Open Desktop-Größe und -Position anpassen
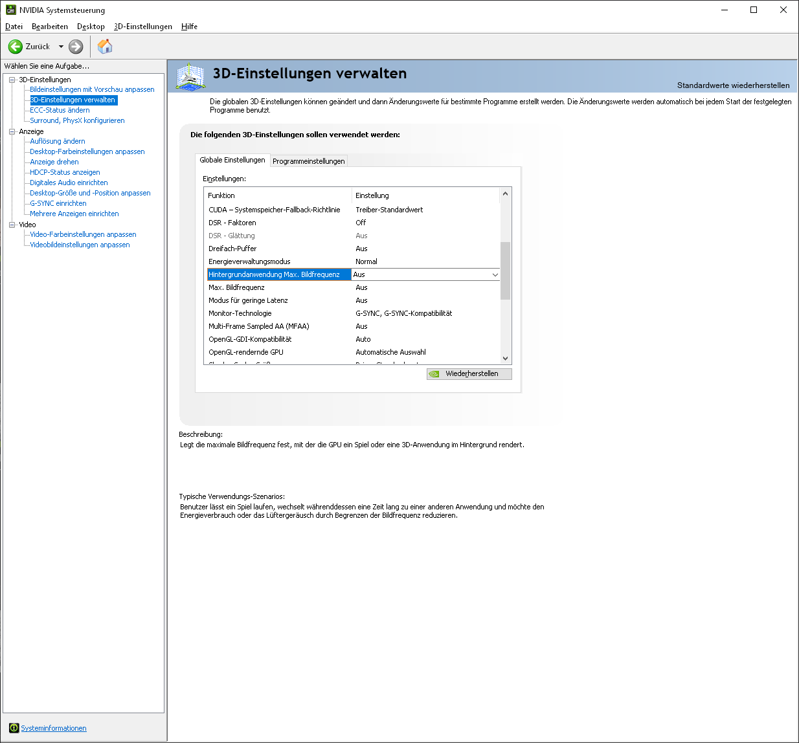Image resolution: width=799 pixels, height=743 pixels. click(x=90, y=193)
